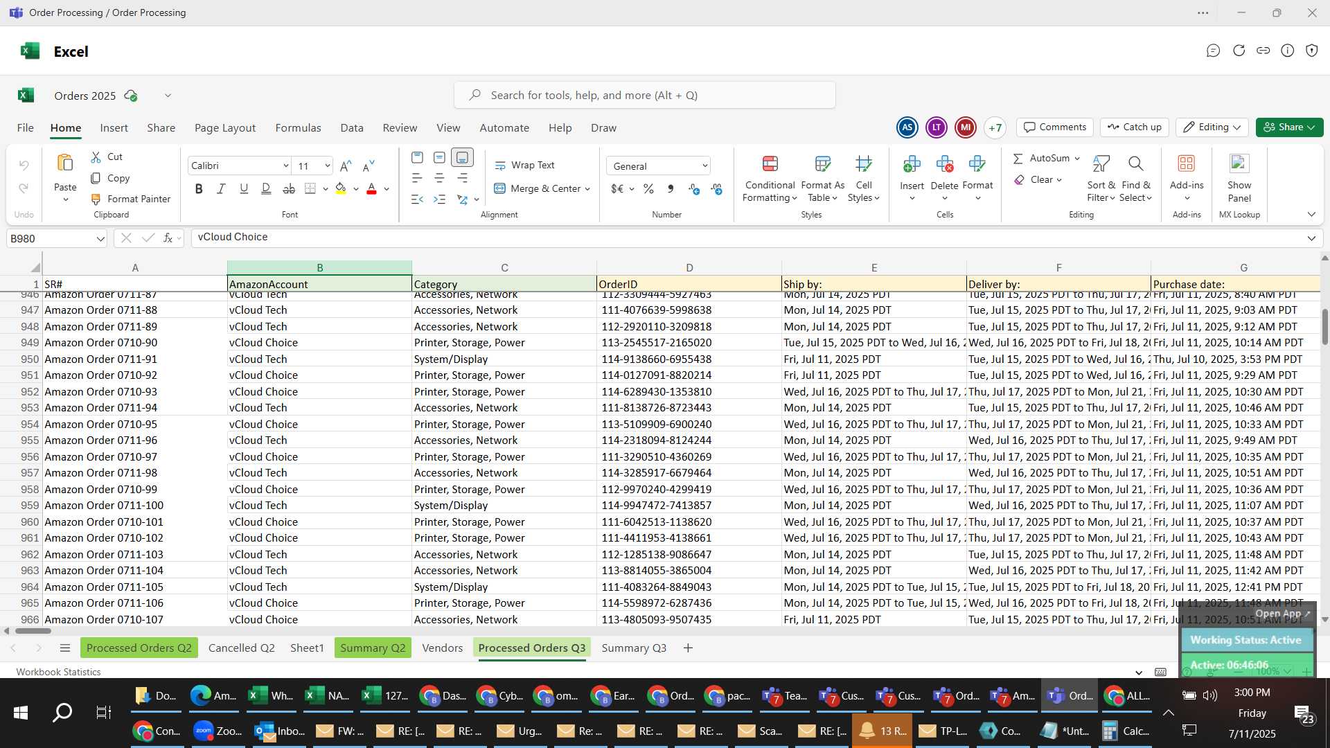Toggle center horizontal alignment
1330x748 pixels.
pyautogui.click(x=439, y=178)
